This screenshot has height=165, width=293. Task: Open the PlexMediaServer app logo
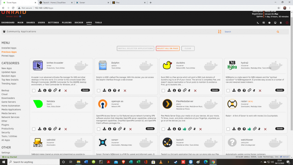pyautogui.click(x=167, y=104)
